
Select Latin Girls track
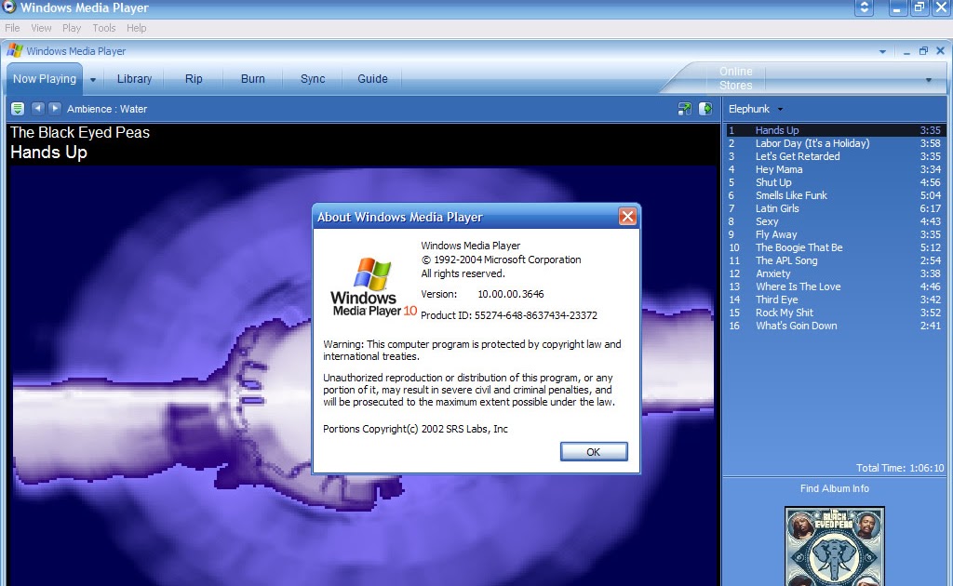point(835,208)
